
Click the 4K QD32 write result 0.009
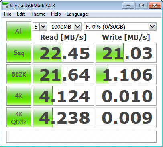click(x=126, y=117)
